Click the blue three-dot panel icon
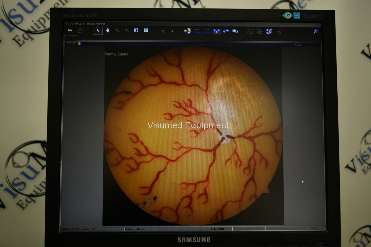The width and height of the screenshot is (371, 247). [217, 31]
